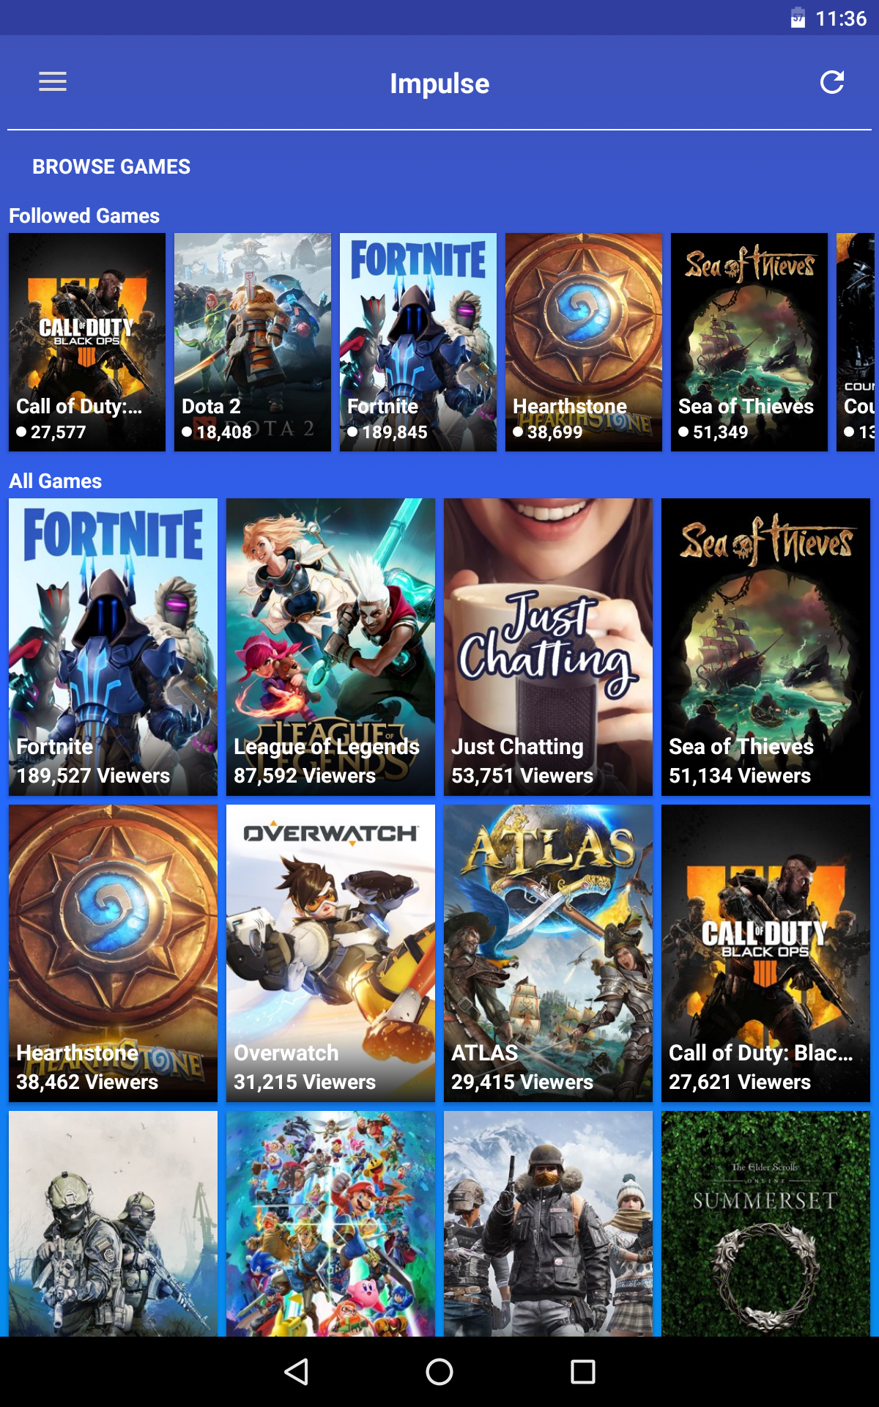The width and height of the screenshot is (879, 1407).
Task: Open the recent apps overview
Action: [x=583, y=1371]
